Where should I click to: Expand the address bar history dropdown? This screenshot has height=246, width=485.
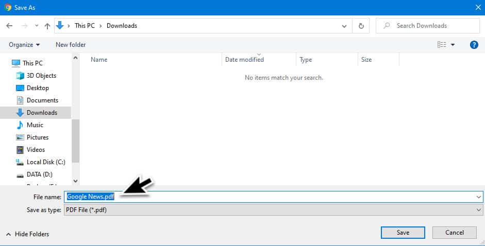[x=344, y=26]
